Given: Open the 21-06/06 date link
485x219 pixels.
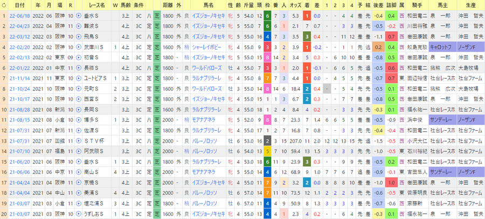Looking at the screenshot, I should [20, 172].
